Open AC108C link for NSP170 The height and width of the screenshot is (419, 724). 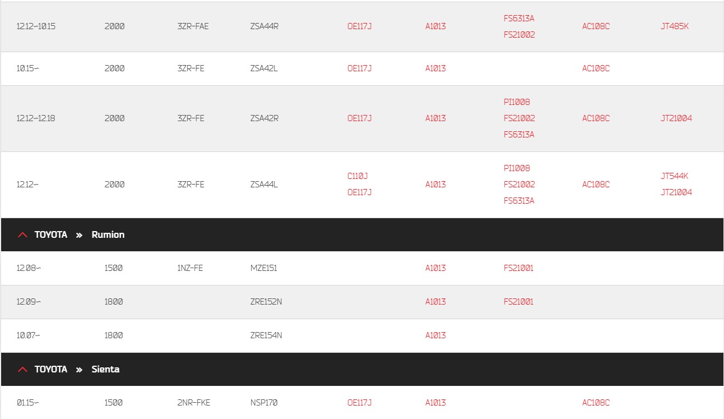tap(596, 403)
